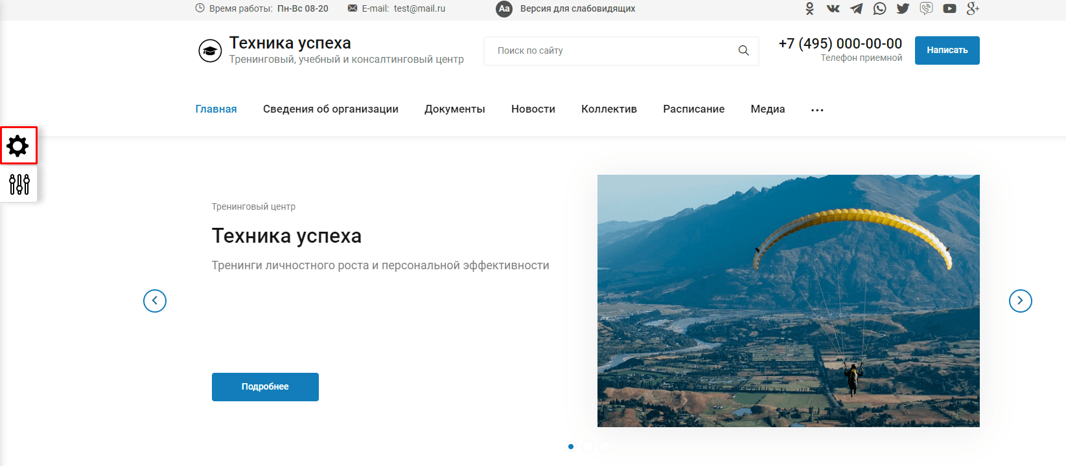Select the third slider dot

tap(605, 447)
